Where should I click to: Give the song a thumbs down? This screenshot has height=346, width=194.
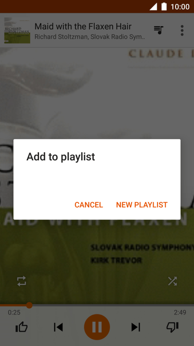[x=172, y=327]
